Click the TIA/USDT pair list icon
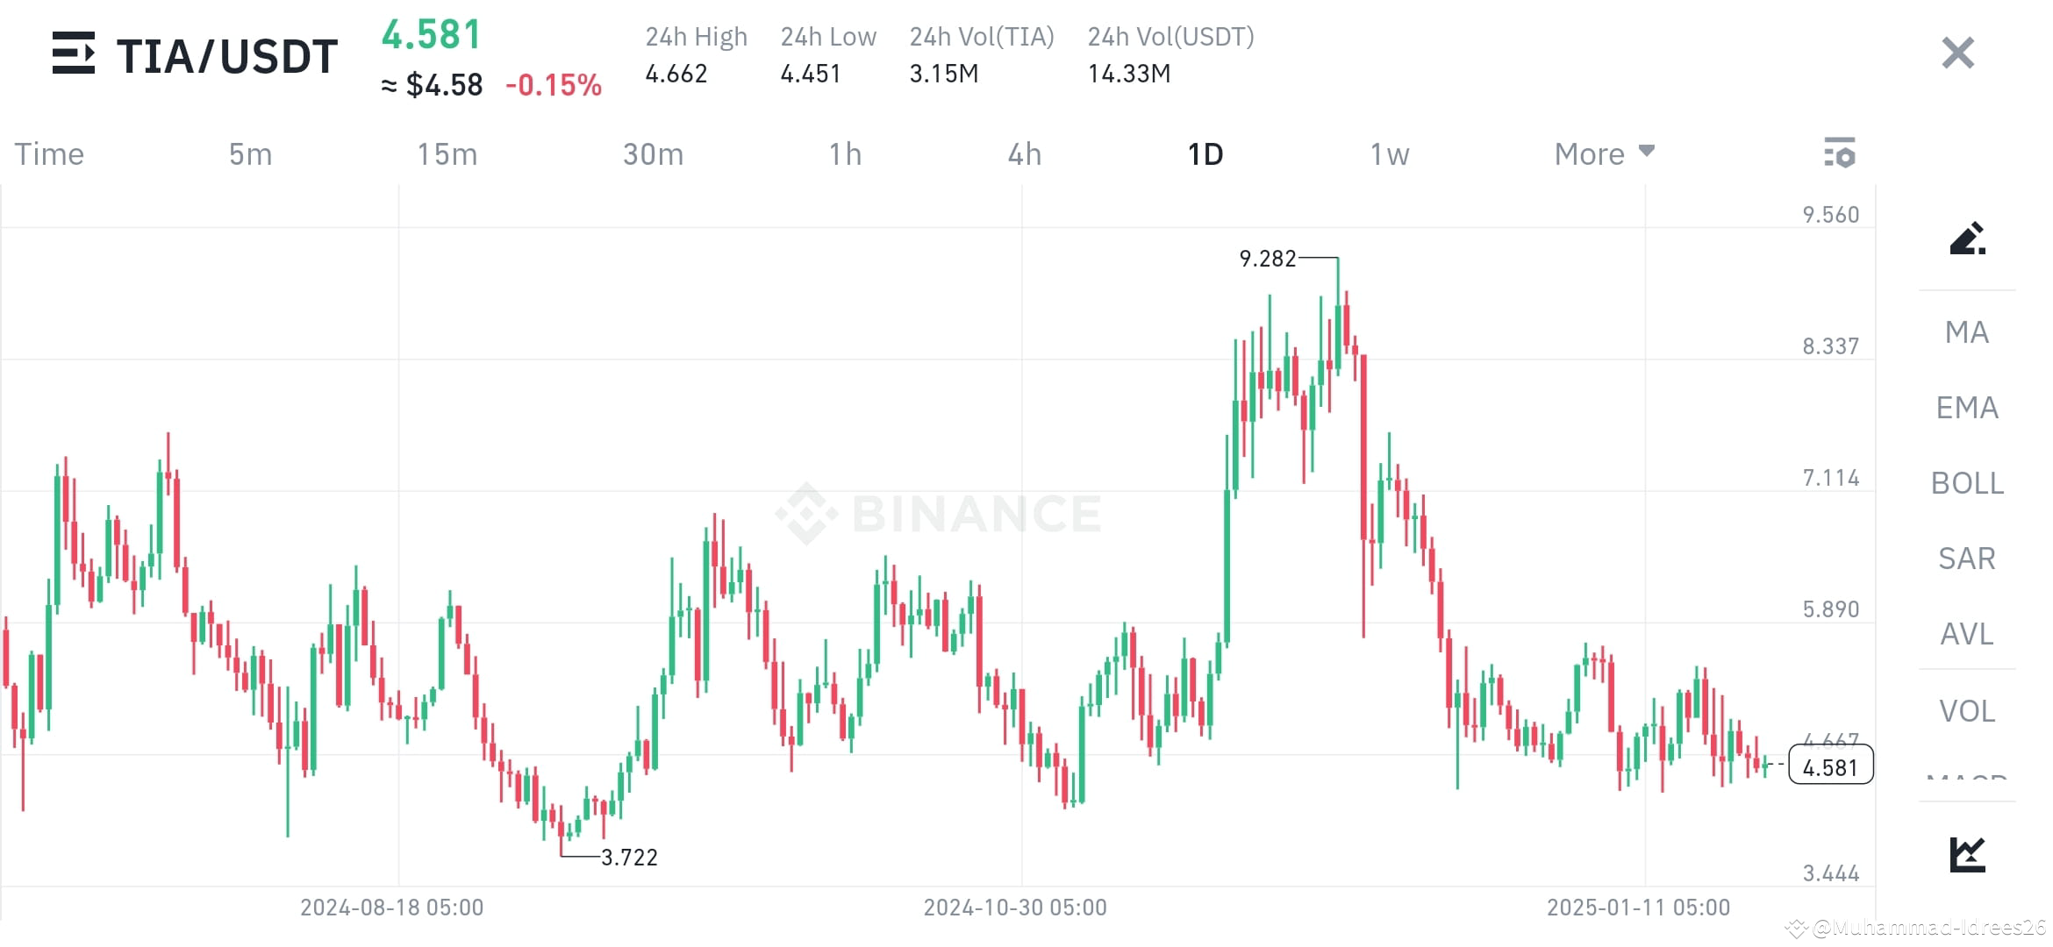This screenshot has height=947, width=2053. pos(74,54)
